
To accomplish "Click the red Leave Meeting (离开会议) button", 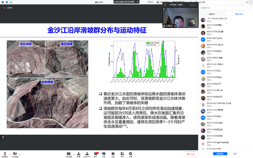I will point(190,154).
